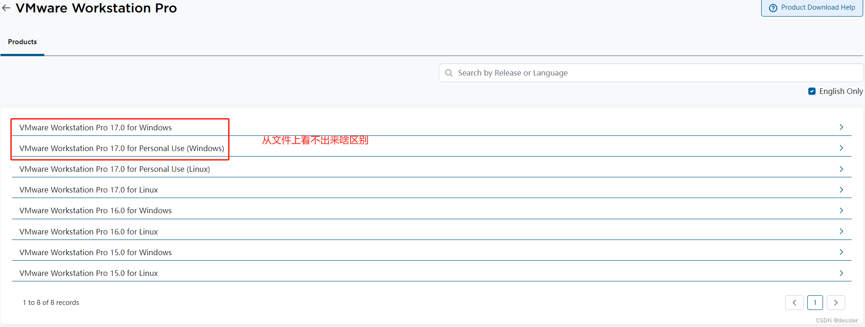Expand chevron for Workstation Pro 15.0 for Windows
Viewport: 865px width, 327px height.
pyautogui.click(x=841, y=252)
